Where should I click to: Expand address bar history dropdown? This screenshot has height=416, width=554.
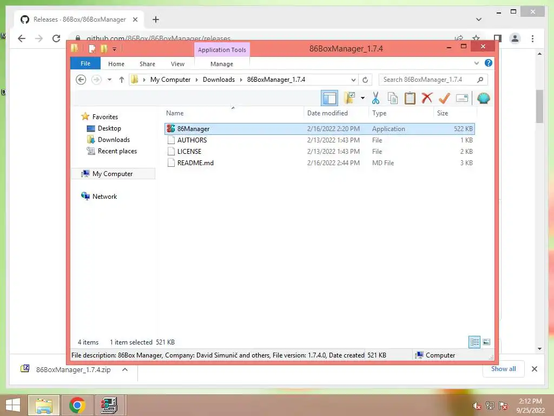[353, 80]
